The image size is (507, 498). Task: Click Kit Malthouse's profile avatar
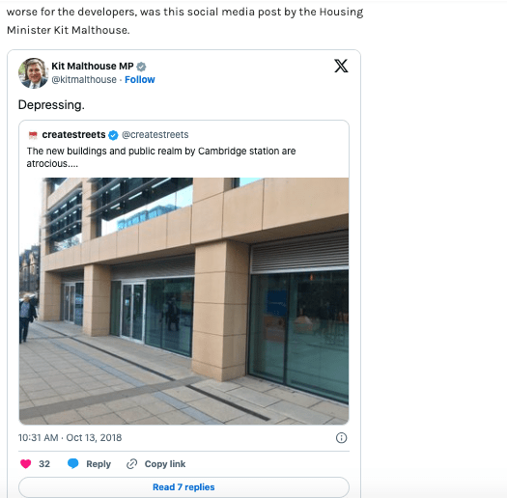pyautogui.click(x=33, y=73)
